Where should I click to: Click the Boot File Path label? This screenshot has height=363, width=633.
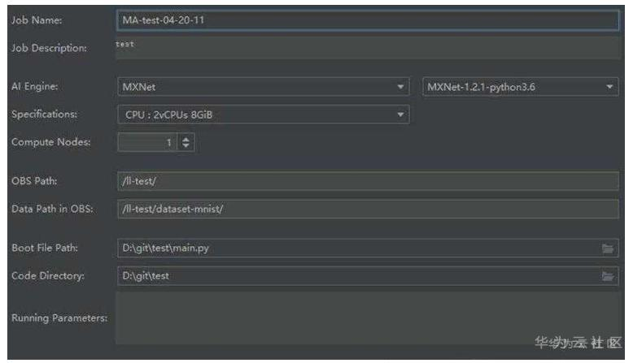45,248
